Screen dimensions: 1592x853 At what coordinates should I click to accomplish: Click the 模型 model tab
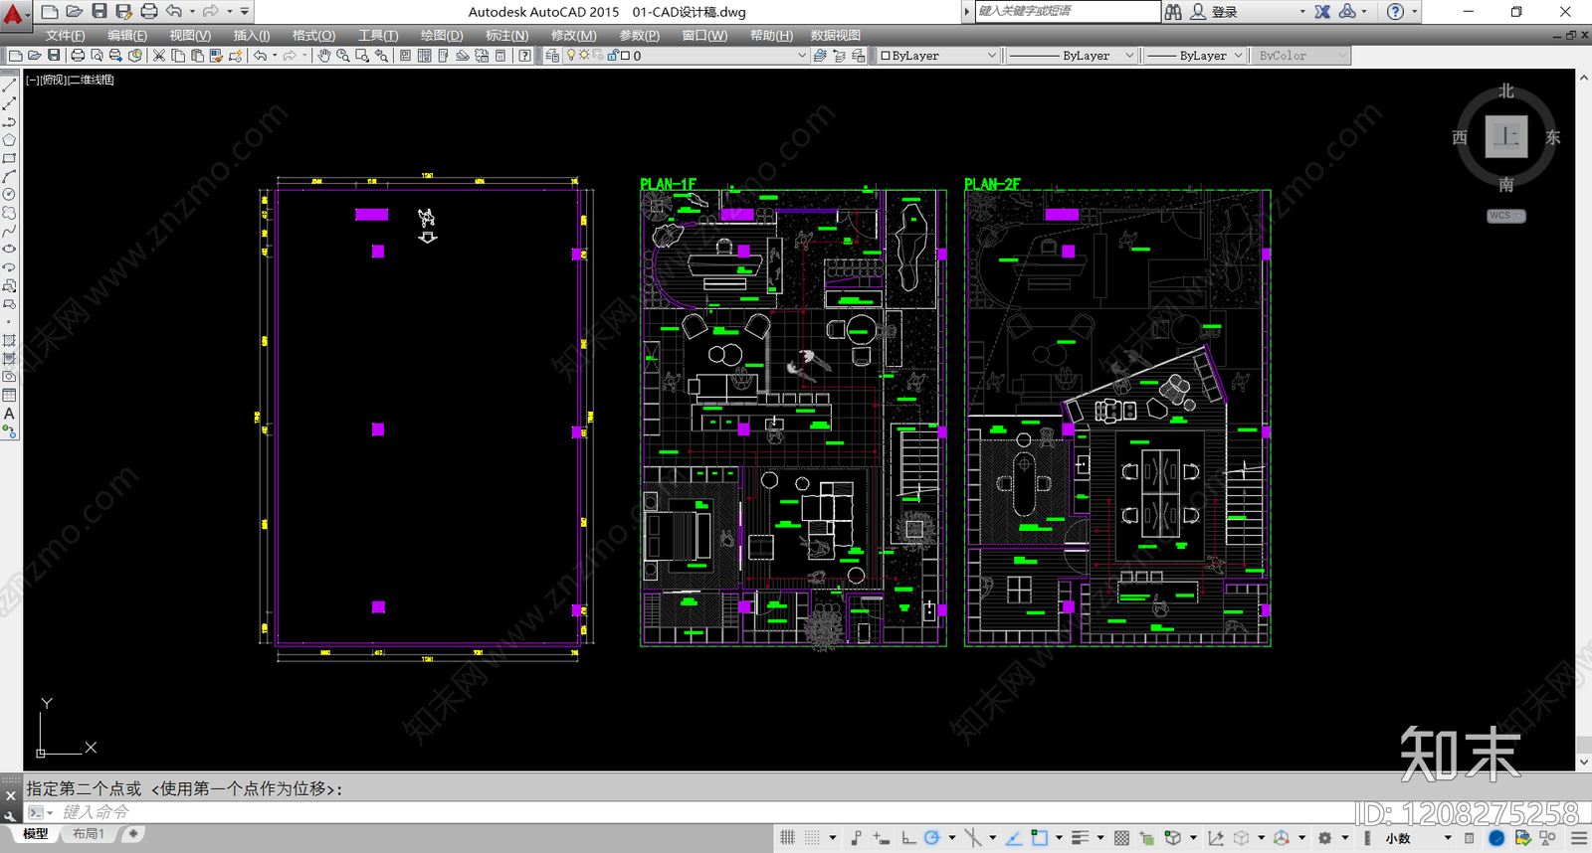pos(36,834)
